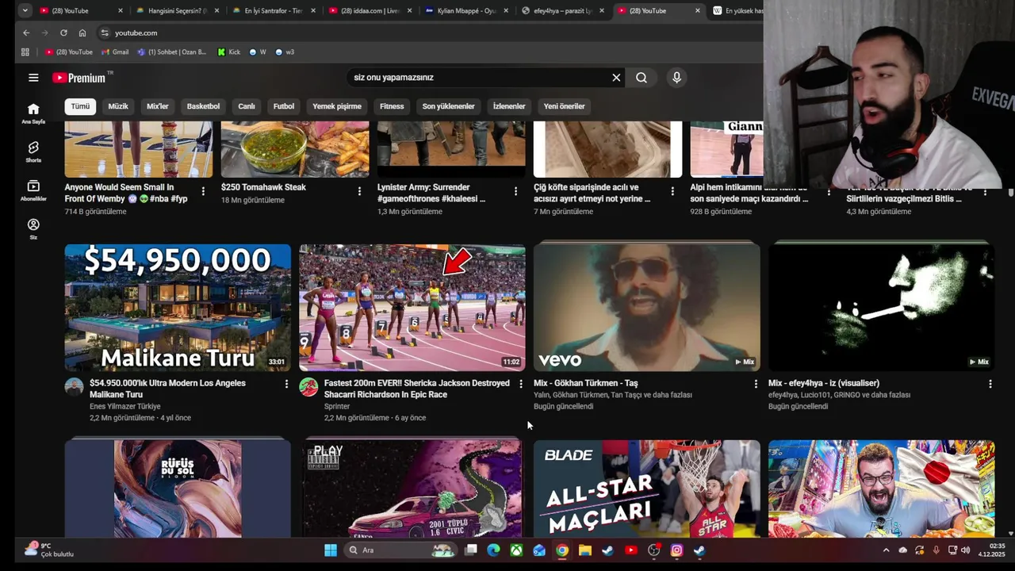Open the 2001 Tüplü Civic thumbnail
The width and height of the screenshot is (1015, 571).
point(412,489)
